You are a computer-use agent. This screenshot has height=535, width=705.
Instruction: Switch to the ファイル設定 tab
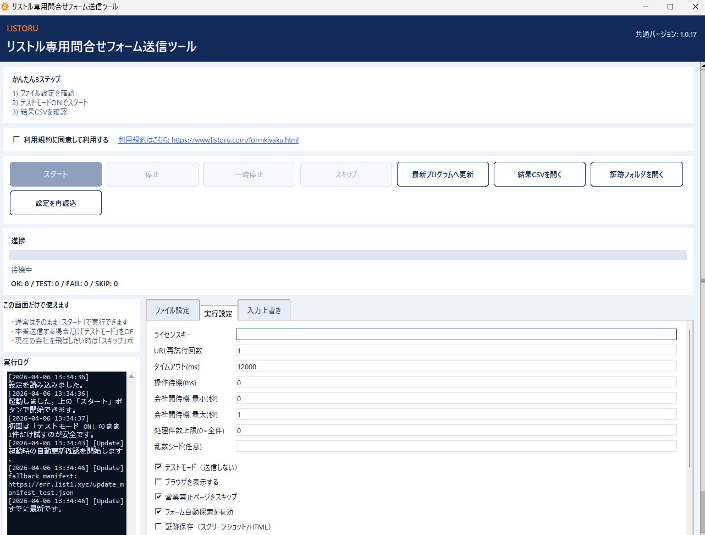click(173, 309)
